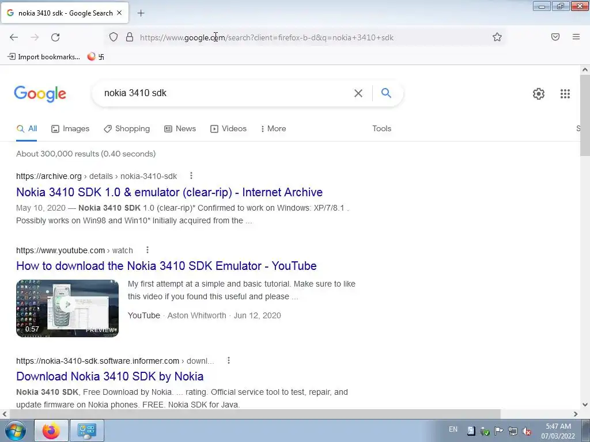Screen dimensions: 590x442
Task: Close the nokia 3410 sdk tab
Action: point(119,13)
